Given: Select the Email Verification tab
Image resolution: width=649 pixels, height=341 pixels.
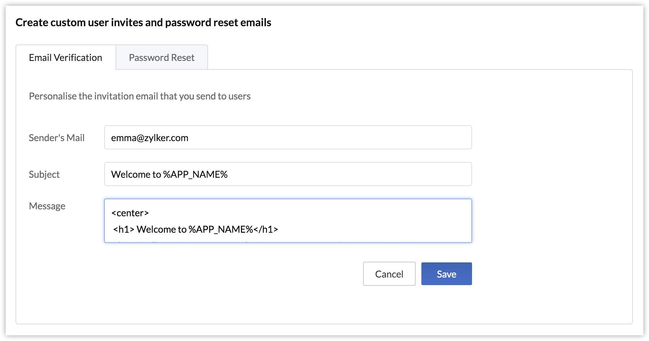Looking at the screenshot, I should click(x=66, y=57).
